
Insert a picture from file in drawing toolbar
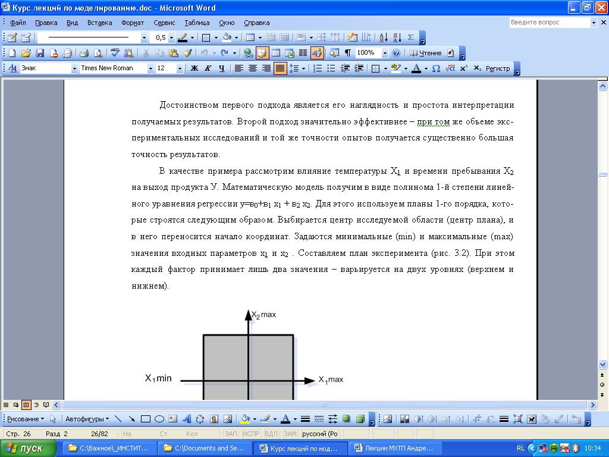click(228, 419)
